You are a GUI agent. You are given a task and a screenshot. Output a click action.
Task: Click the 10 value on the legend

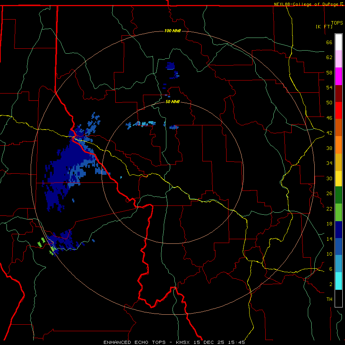(x=329, y=254)
